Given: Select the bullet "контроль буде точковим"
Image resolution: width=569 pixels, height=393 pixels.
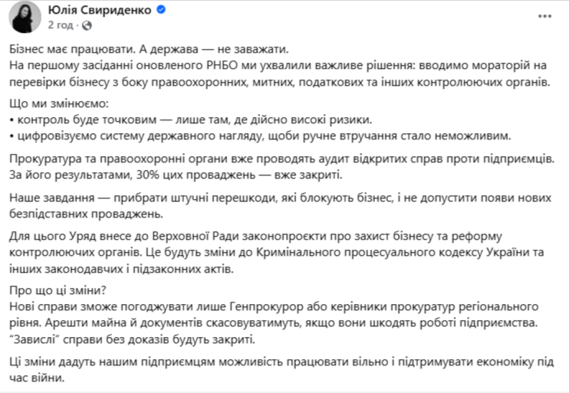Looking at the screenshot, I should pos(194,120).
